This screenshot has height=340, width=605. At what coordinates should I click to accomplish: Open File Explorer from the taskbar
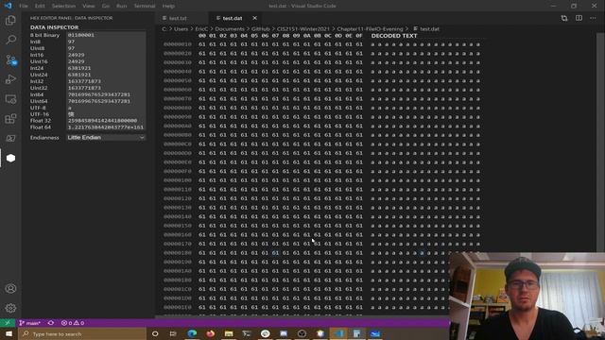[229, 333]
